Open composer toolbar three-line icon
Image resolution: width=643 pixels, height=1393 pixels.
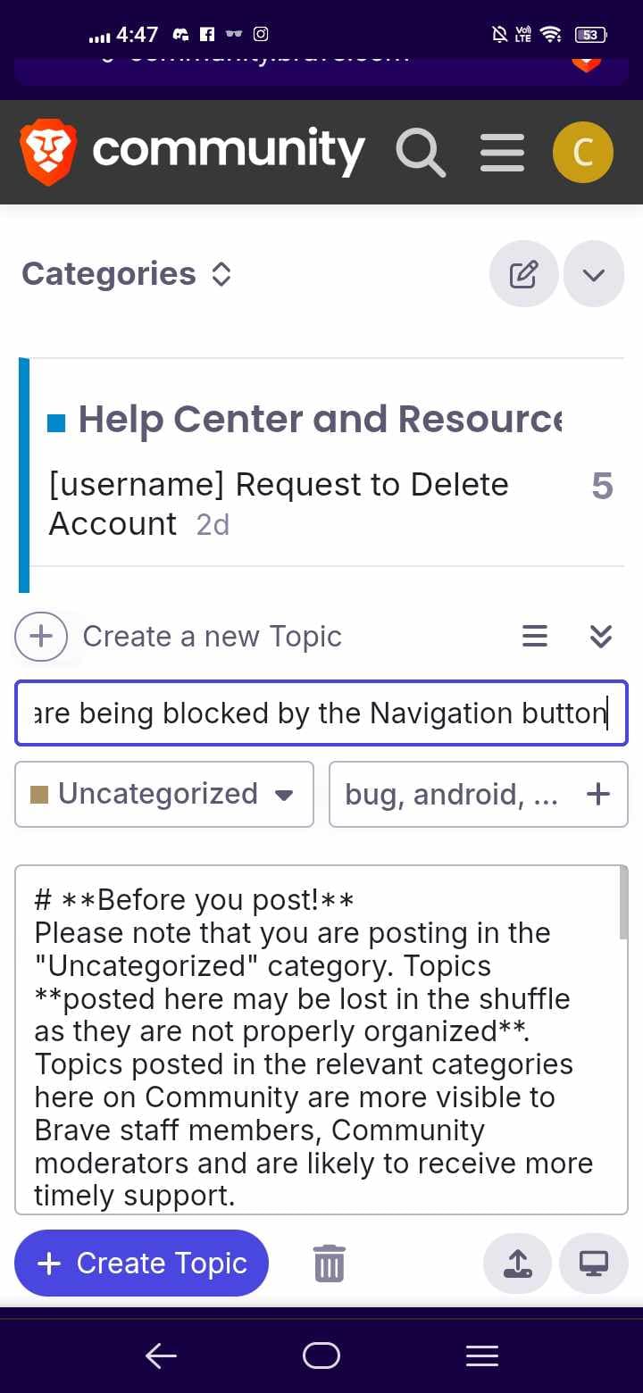[x=534, y=636]
